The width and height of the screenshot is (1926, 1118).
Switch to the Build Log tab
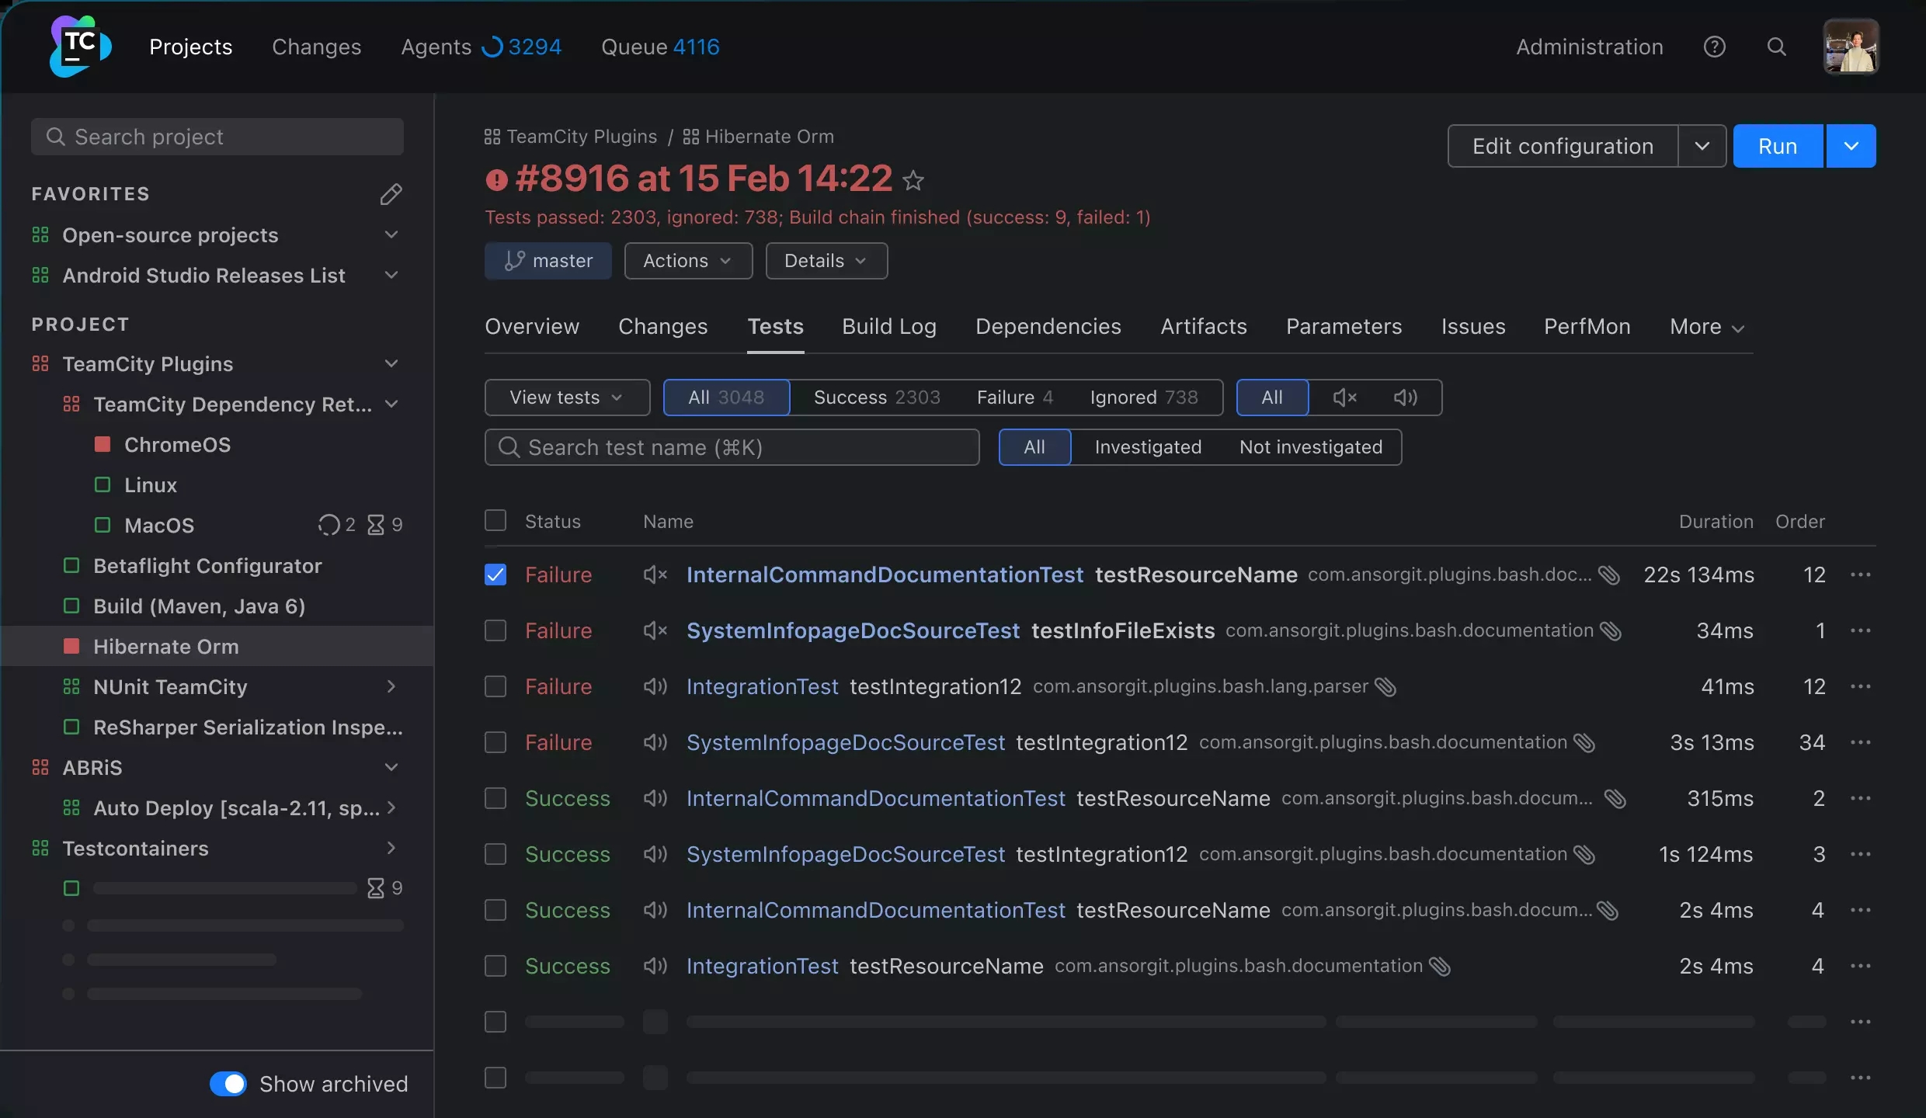coord(889,327)
